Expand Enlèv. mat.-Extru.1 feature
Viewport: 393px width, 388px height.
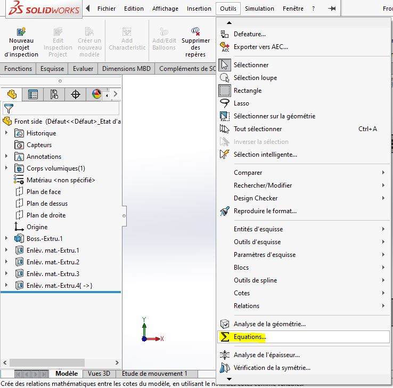[6, 249]
